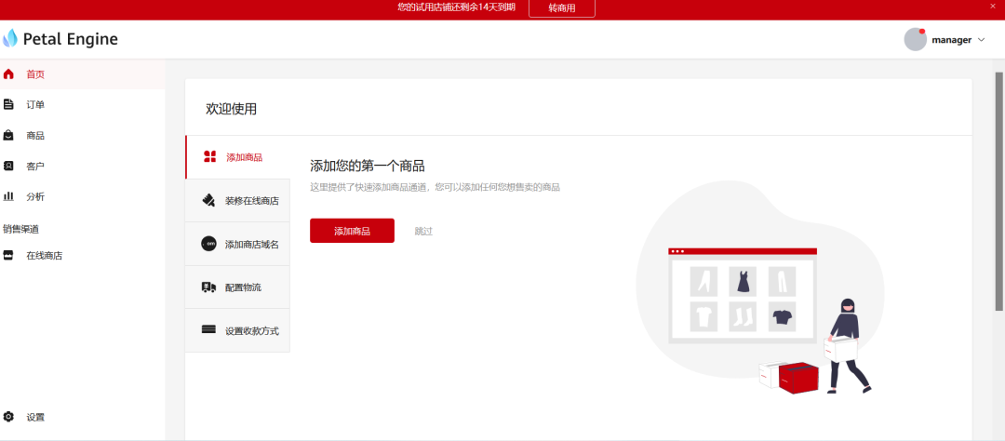The image size is (1005, 441).
Task: Click the shopping bag icon beside 商品
Action: click(x=8, y=135)
